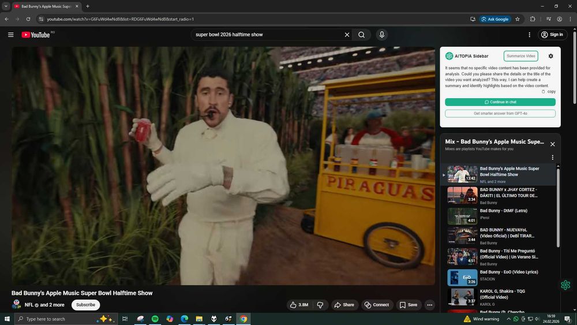Open the tab search dropdown arrow
This screenshot has width=577, height=325.
[x=6, y=6]
